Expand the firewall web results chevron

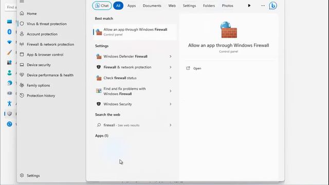170,125
